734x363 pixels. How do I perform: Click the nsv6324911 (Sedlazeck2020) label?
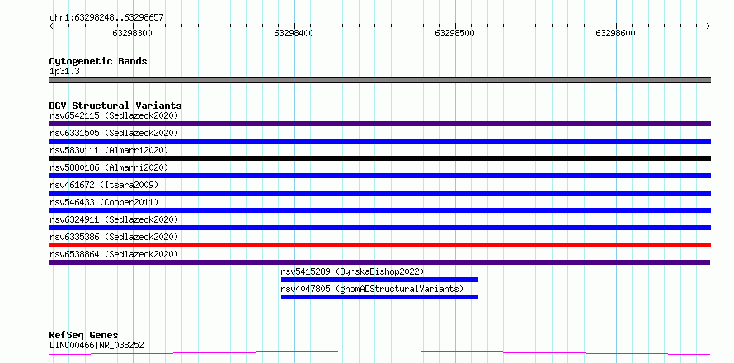pos(114,219)
